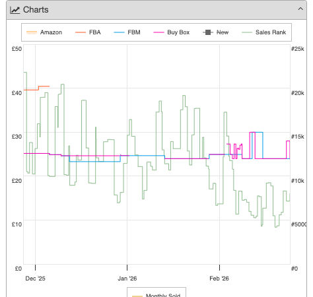Toggle the Sales Rank series in the legend
This screenshot has height=297, width=313.
click(x=264, y=32)
